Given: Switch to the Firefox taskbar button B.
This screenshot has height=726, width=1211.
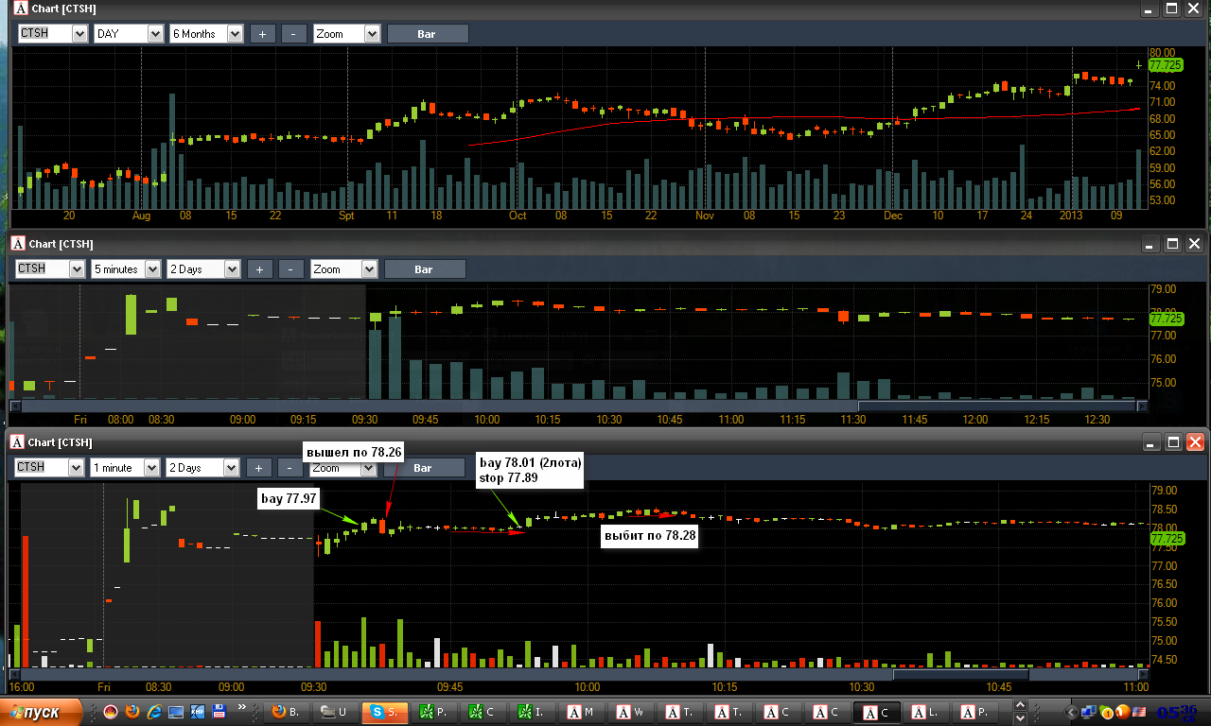Looking at the screenshot, I should pos(287,712).
